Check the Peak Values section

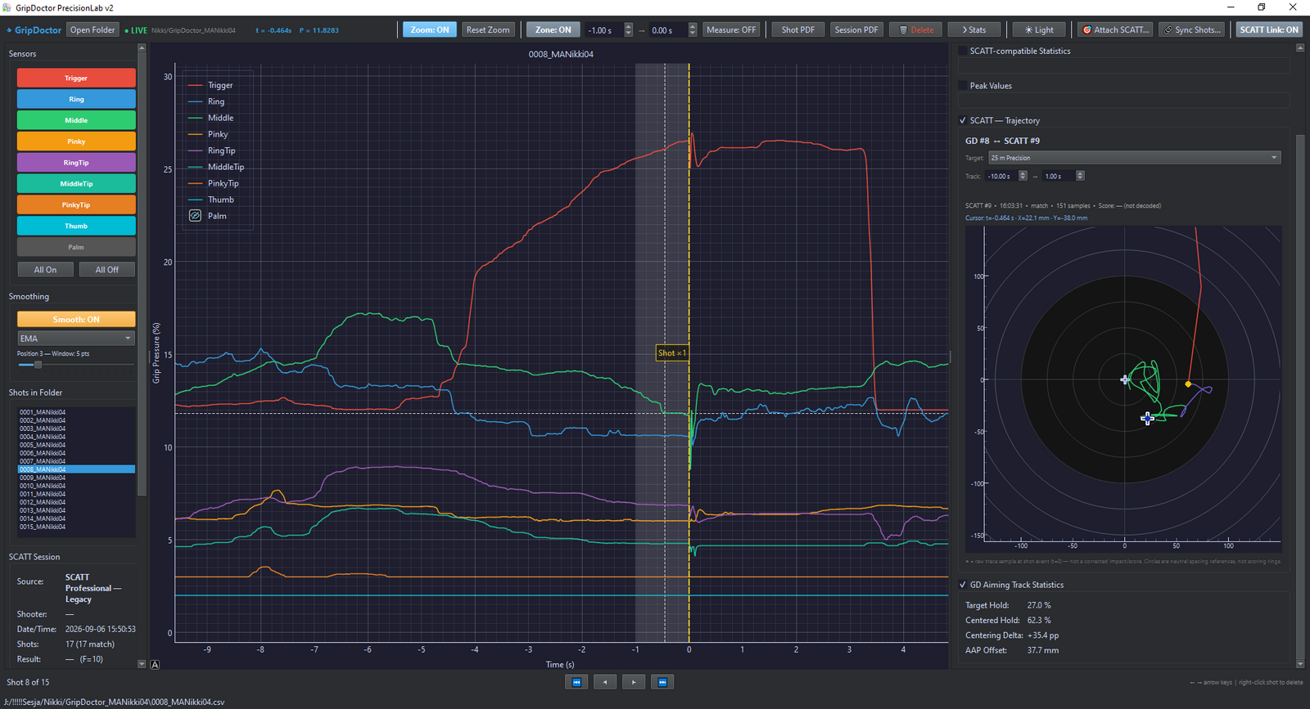pyautogui.click(x=963, y=85)
